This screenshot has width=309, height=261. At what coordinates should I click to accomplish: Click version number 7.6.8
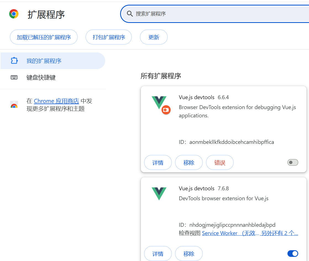point(223,188)
